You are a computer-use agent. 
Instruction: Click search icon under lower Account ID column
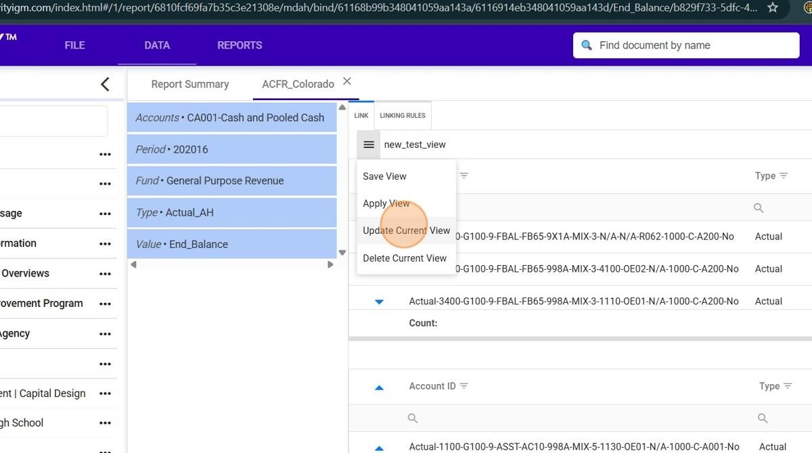point(413,419)
